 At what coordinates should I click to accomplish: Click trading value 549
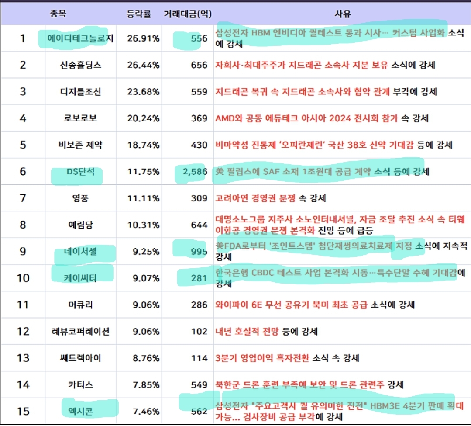pyautogui.click(x=199, y=385)
